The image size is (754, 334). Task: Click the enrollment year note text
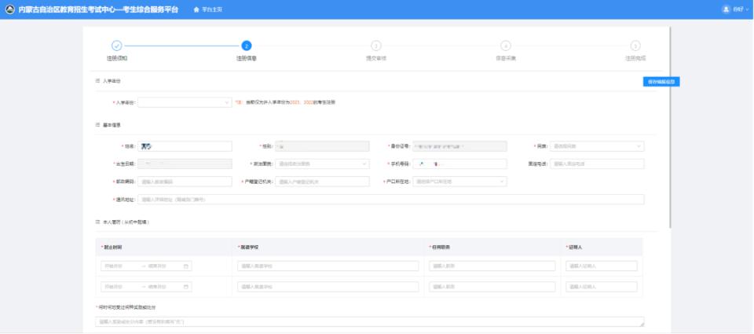pos(285,102)
